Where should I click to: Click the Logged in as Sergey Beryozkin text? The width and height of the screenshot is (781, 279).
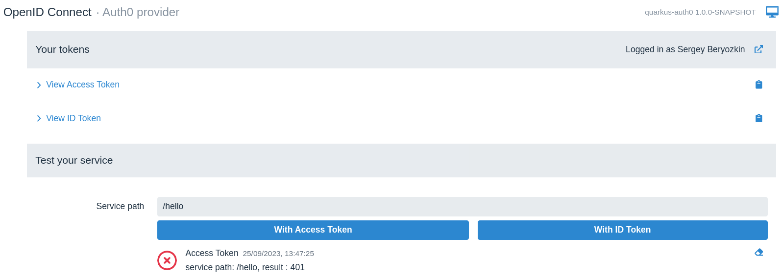click(x=684, y=49)
